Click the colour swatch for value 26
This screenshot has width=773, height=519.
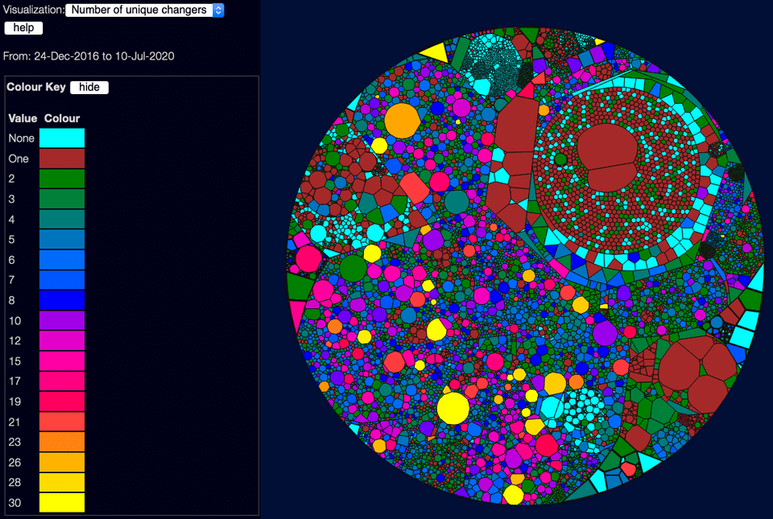pyautogui.click(x=62, y=463)
